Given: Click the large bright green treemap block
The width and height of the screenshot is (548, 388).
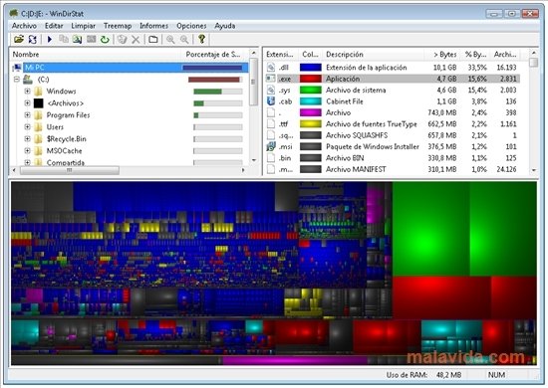Looking at the screenshot, I should [431, 229].
